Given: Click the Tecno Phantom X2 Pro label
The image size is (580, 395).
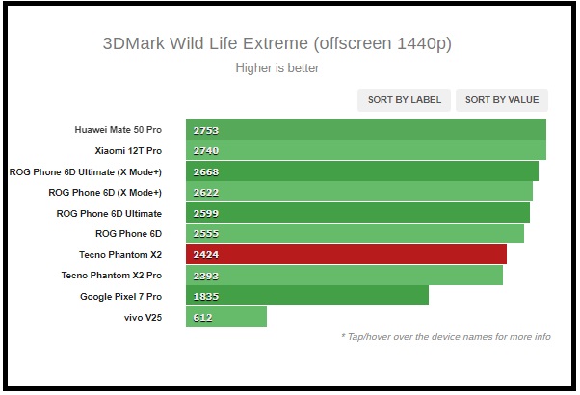Looking at the screenshot, I should coord(111,276).
